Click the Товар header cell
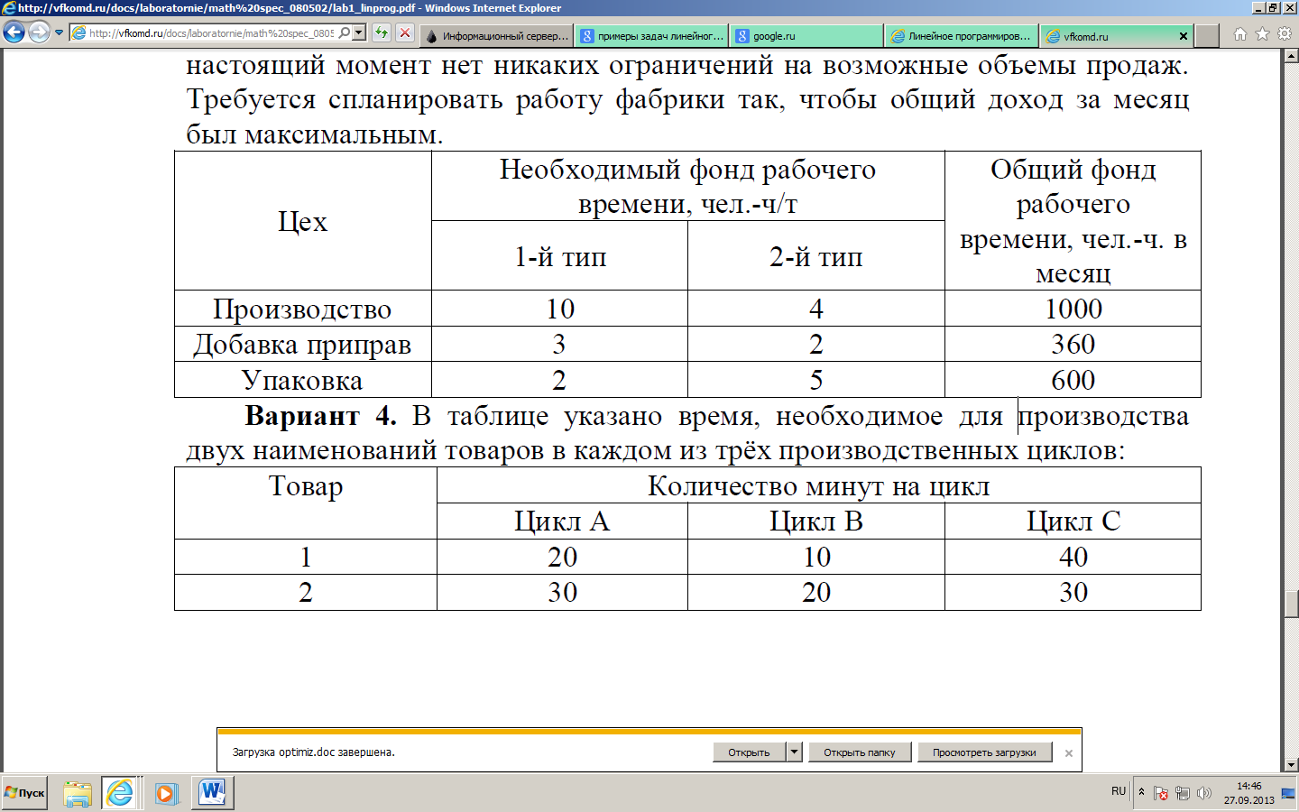 tap(306, 503)
